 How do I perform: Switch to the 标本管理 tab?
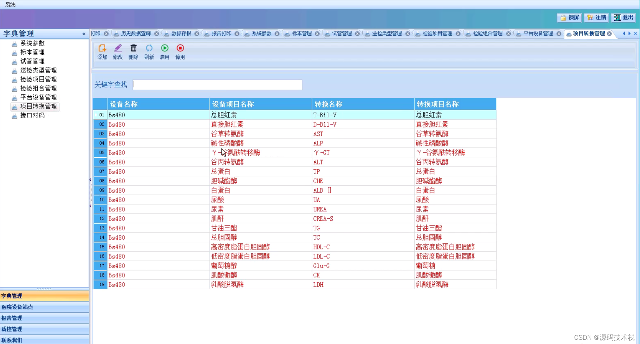302,34
